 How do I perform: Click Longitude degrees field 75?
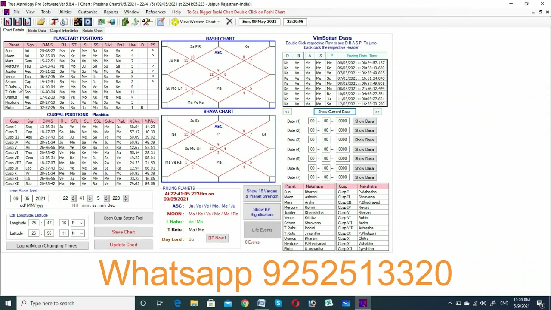(34, 223)
